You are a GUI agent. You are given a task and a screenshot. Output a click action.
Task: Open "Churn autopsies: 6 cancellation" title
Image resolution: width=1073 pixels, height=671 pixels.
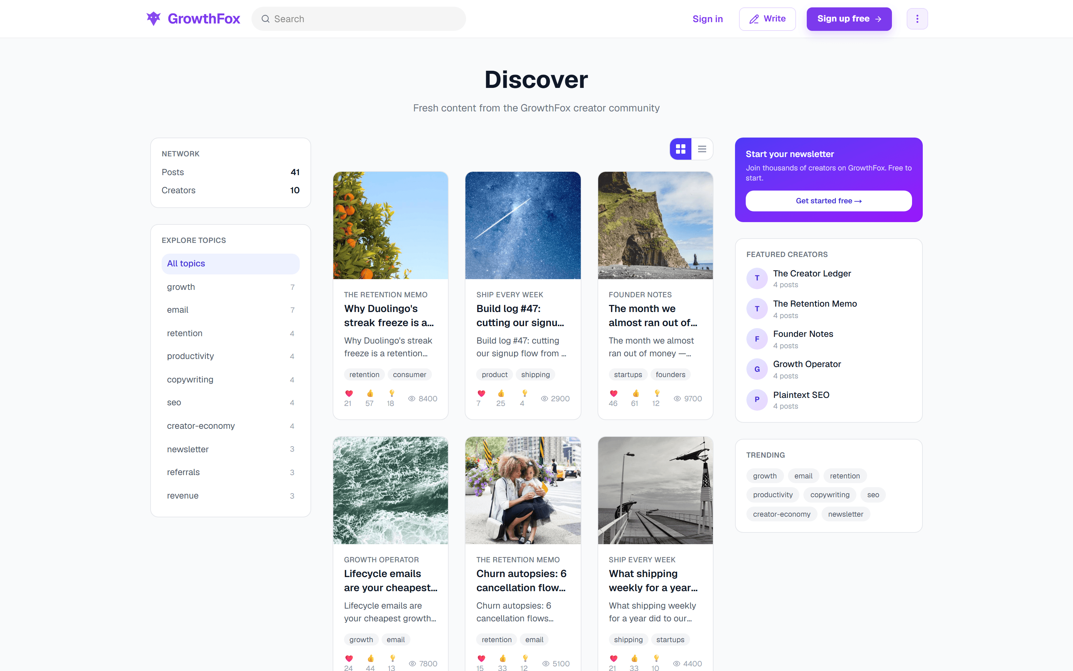click(x=521, y=580)
